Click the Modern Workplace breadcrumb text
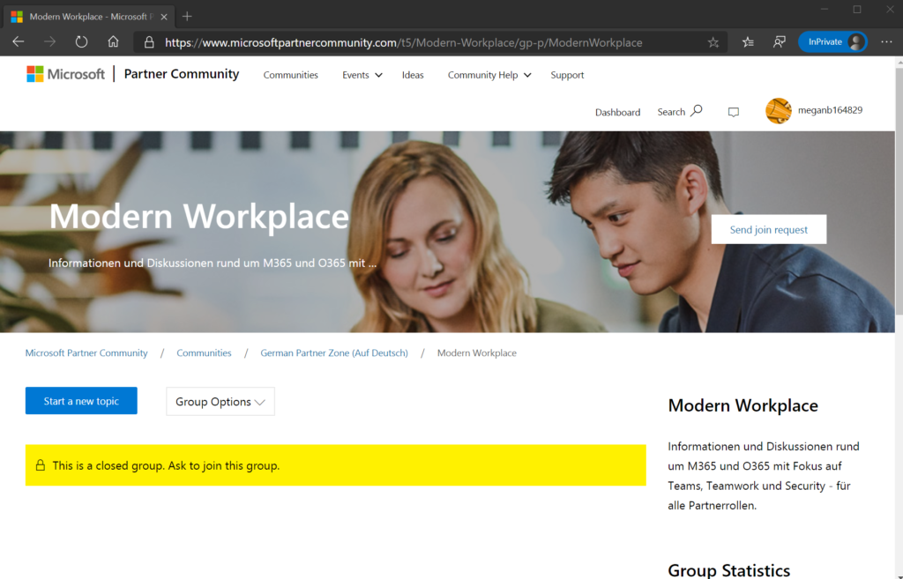Viewport: 903px width, 579px height. pyautogui.click(x=477, y=353)
